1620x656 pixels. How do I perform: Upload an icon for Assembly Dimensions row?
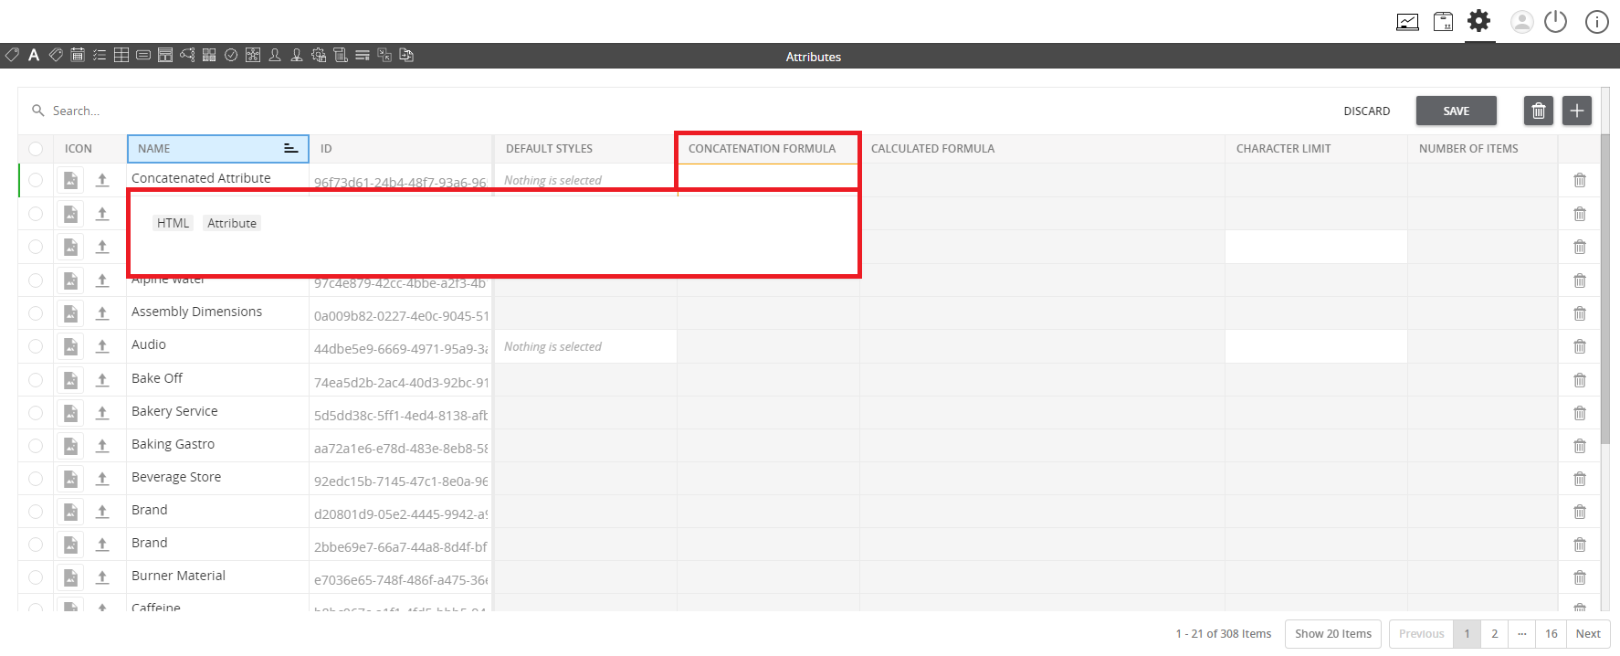(102, 313)
